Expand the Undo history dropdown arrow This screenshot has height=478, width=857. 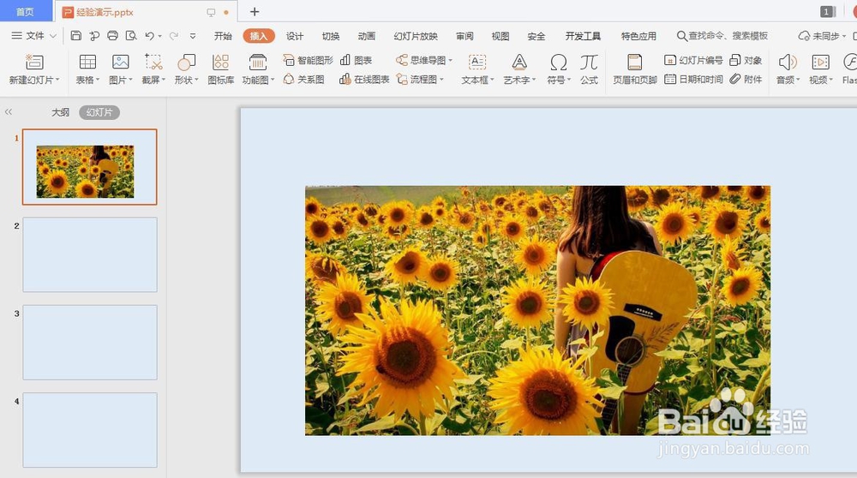(159, 36)
